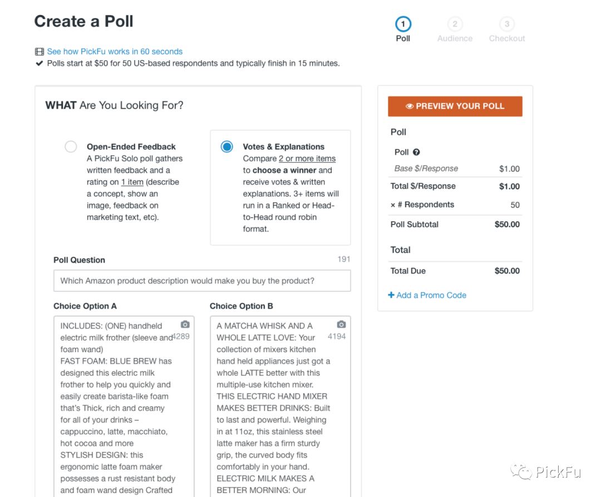This screenshot has height=497, width=601.
Task: Click camera icon in Choice Option B
Action: [x=341, y=324]
